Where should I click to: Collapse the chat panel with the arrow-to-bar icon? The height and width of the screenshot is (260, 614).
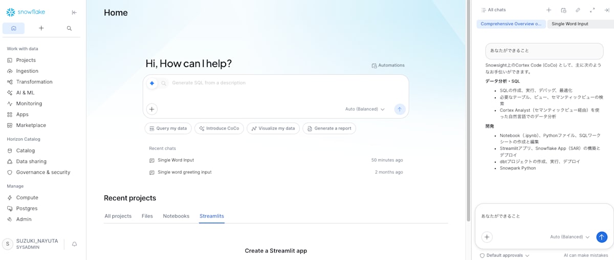point(606,10)
